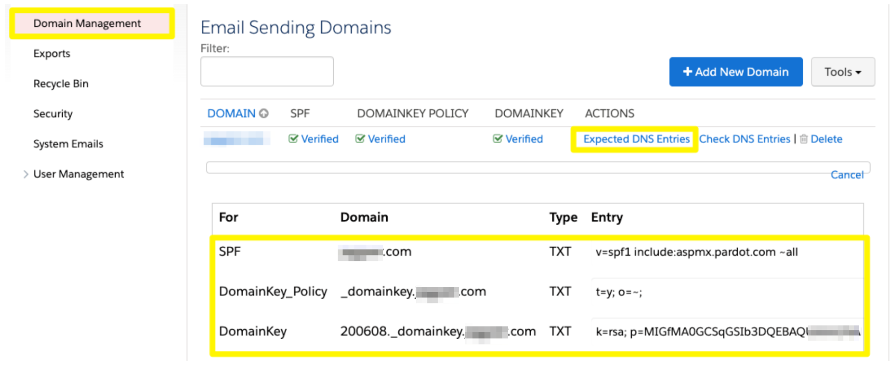This screenshot has width=892, height=368.
Task: Select the SPF entry value v=spf1 include:aspmx.pardot.com
Action: [x=697, y=252]
